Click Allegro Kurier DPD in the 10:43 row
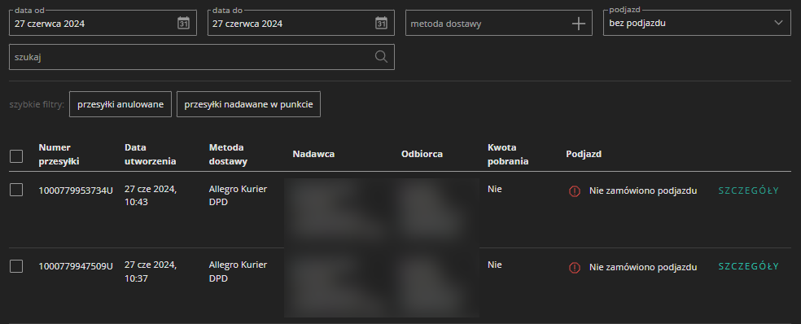The height and width of the screenshot is (324, 801). pyautogui.click(x=238, y=195)
